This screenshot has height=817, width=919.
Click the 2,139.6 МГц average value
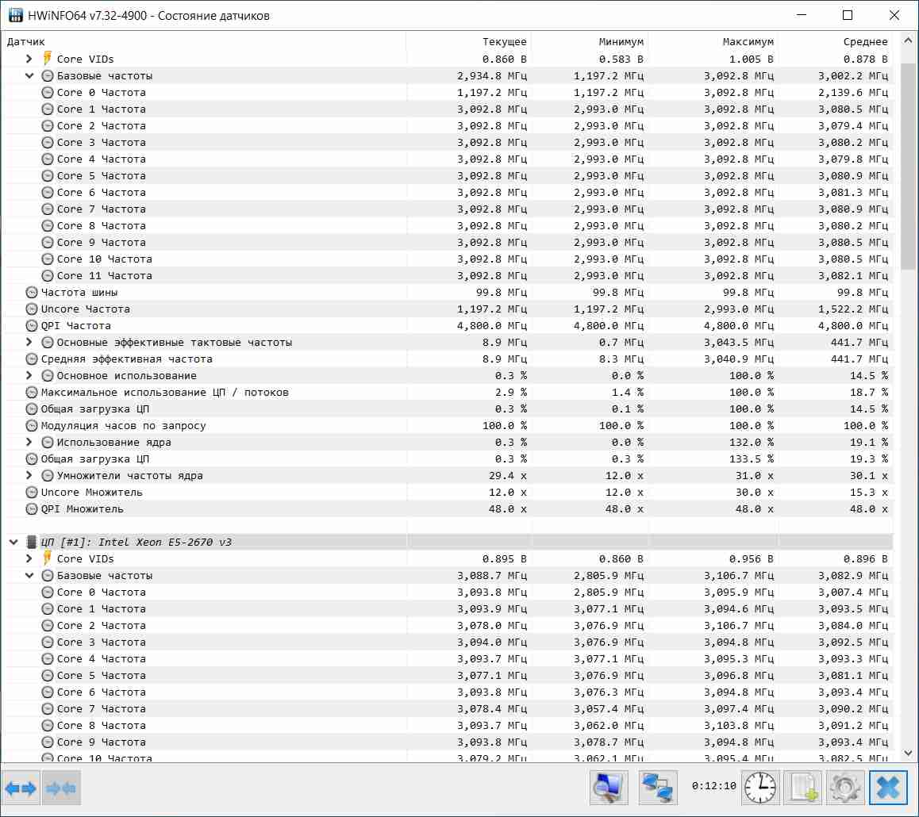tap(853, 93)
